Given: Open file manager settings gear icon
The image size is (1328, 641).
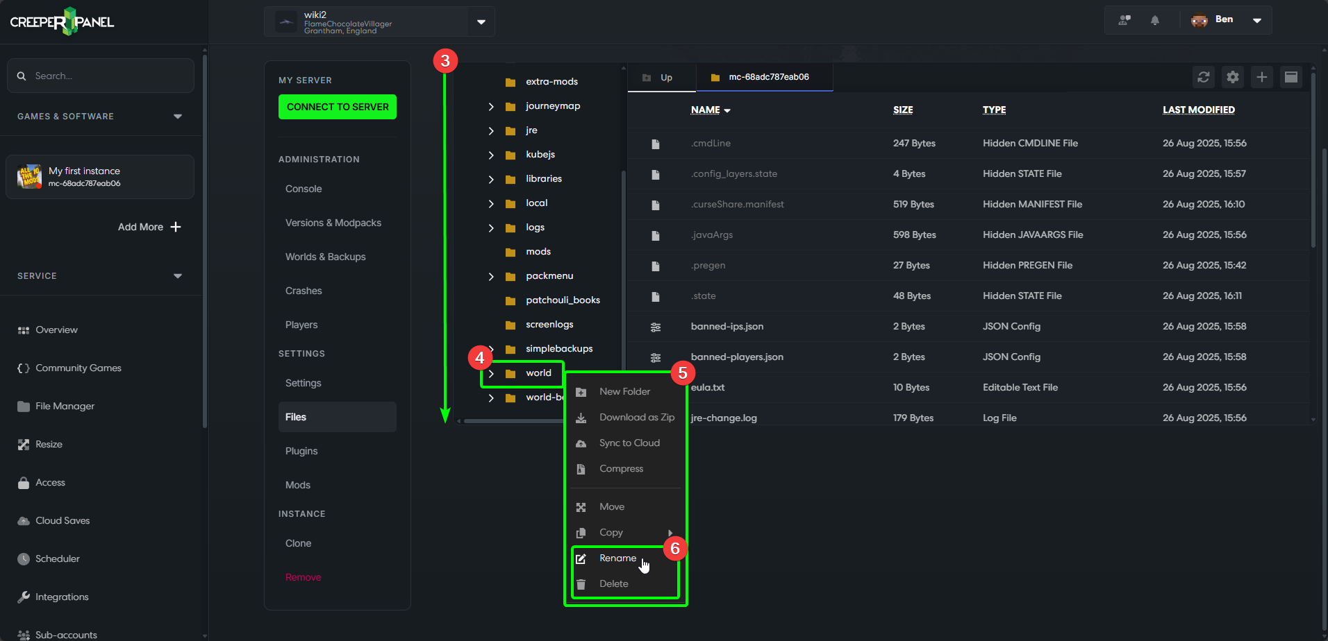Looking at the screenshot, I should tap(1232, 77).
